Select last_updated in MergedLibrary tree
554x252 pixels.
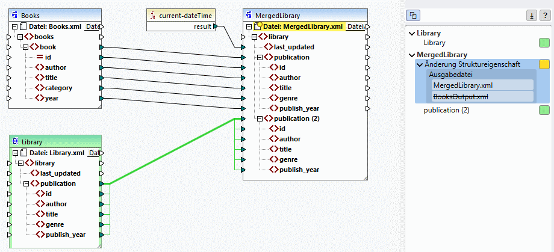[294, 47]
